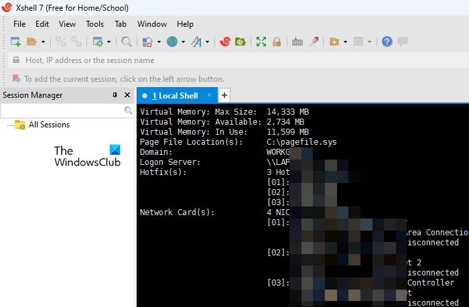Viewport: 469px width, 307px height.
Task: Open the Tab menu
Action: pyautogui.click(x=121, y=24)
